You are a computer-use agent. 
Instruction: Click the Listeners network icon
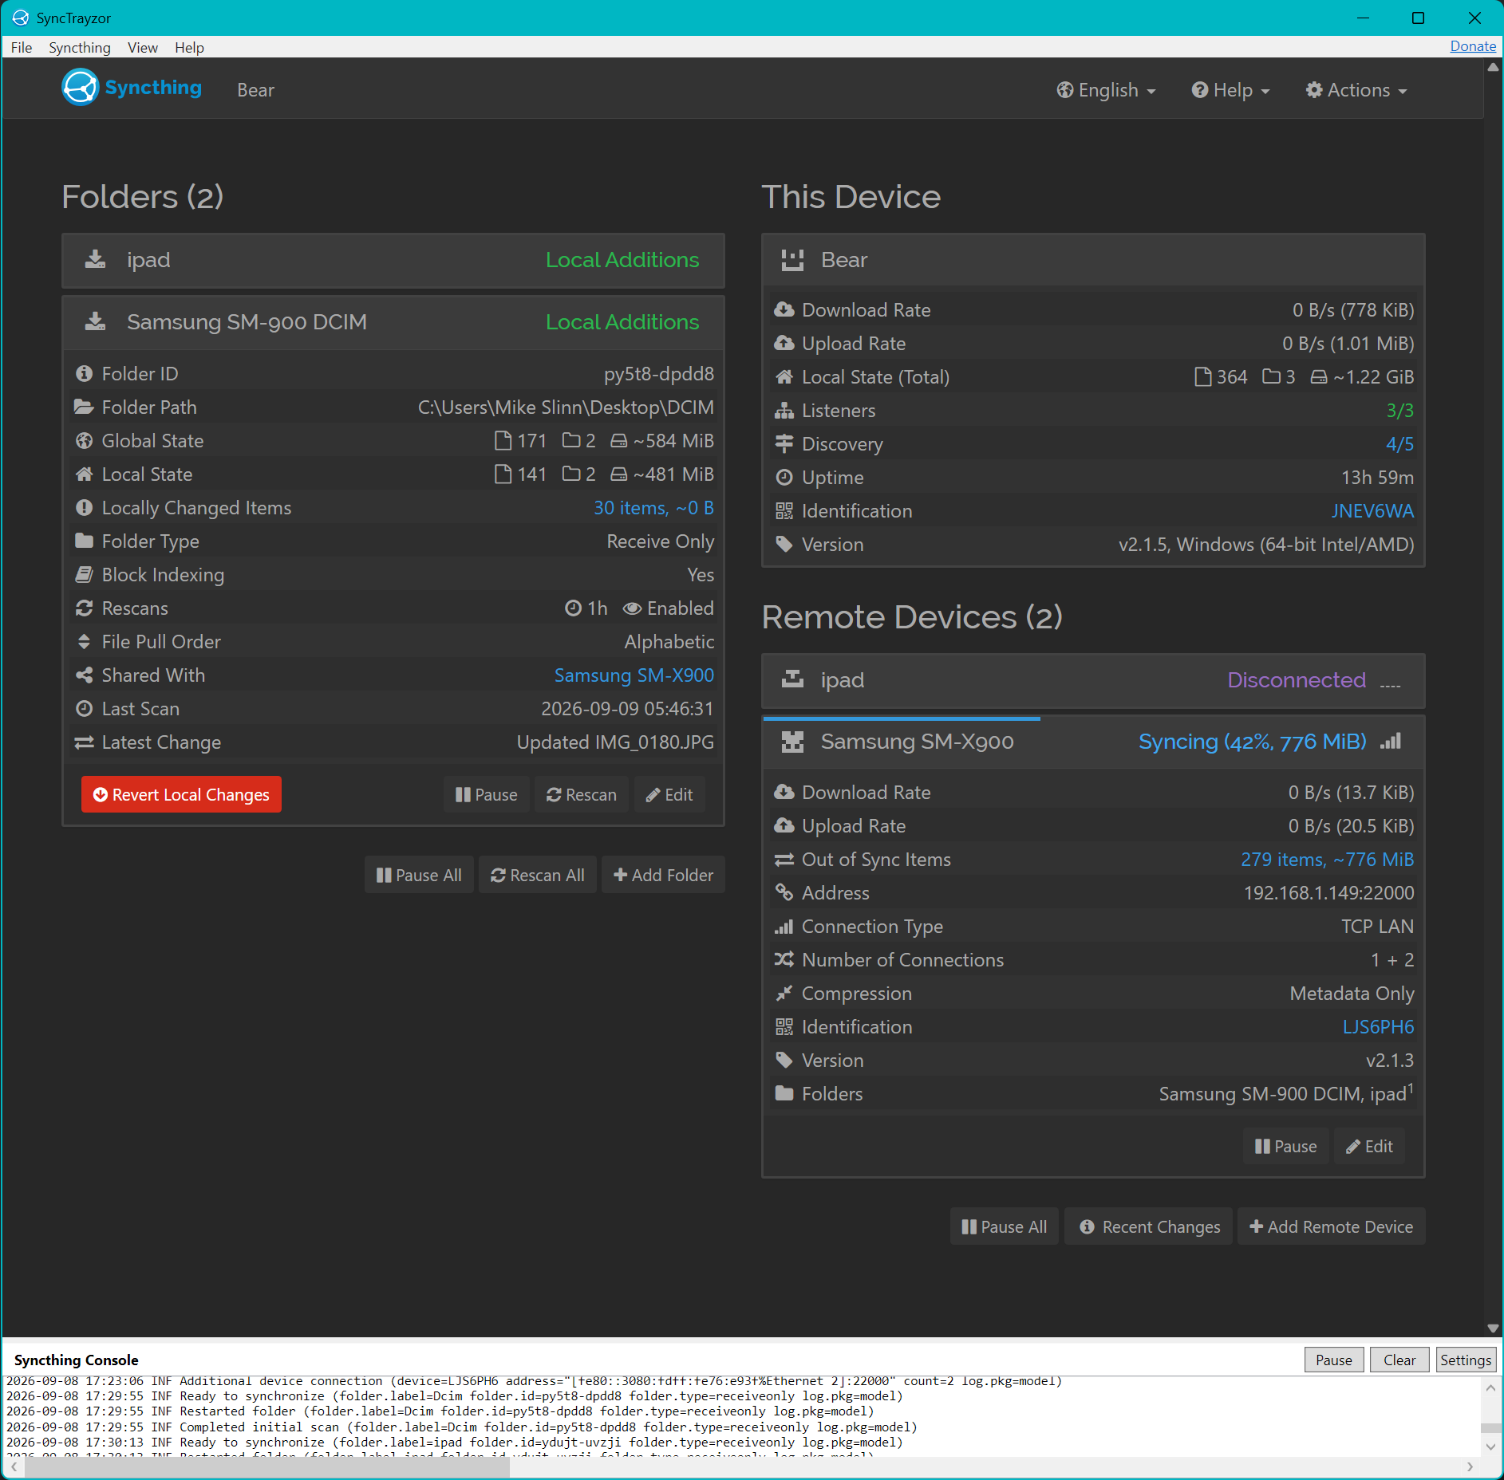pyautogui.click(x=784, y=411)
